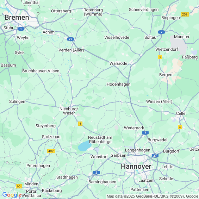Click the Celle town label
The width and height of the screenshot is (199, 199).
coord(181,113)
